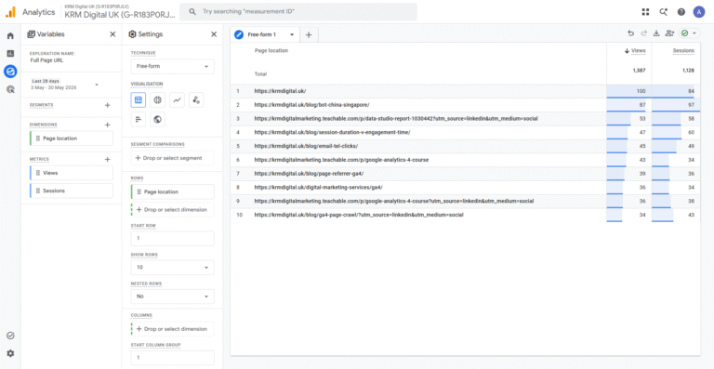Open the insights sparkle search icon
Screen dimensions: 714x369
click(x=664, y=12)
